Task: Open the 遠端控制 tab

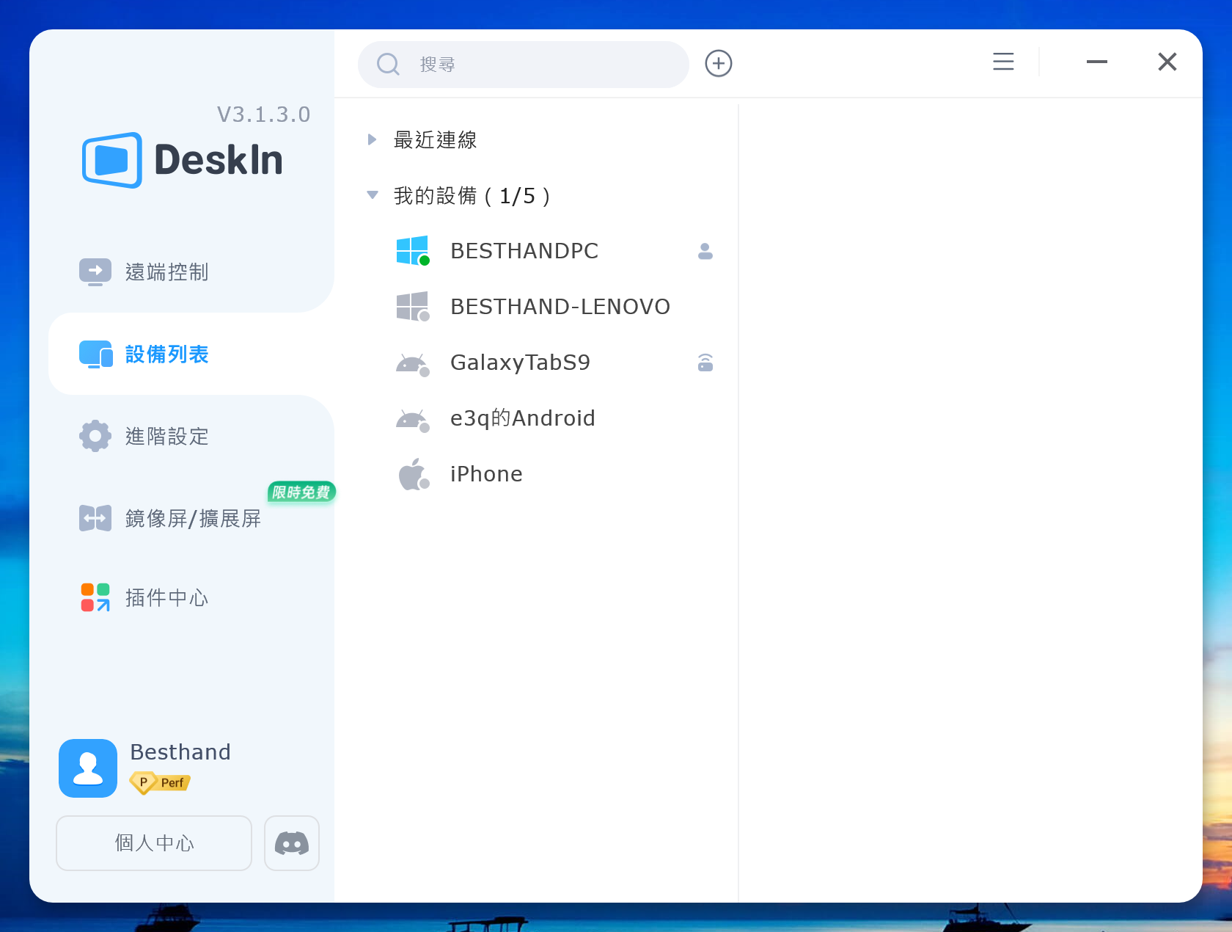Action: (x=166, y=272)
